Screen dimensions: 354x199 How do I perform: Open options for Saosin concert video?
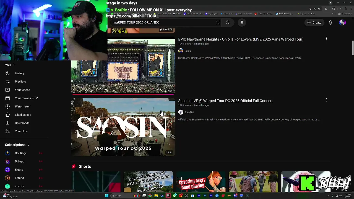click(326, 100)
